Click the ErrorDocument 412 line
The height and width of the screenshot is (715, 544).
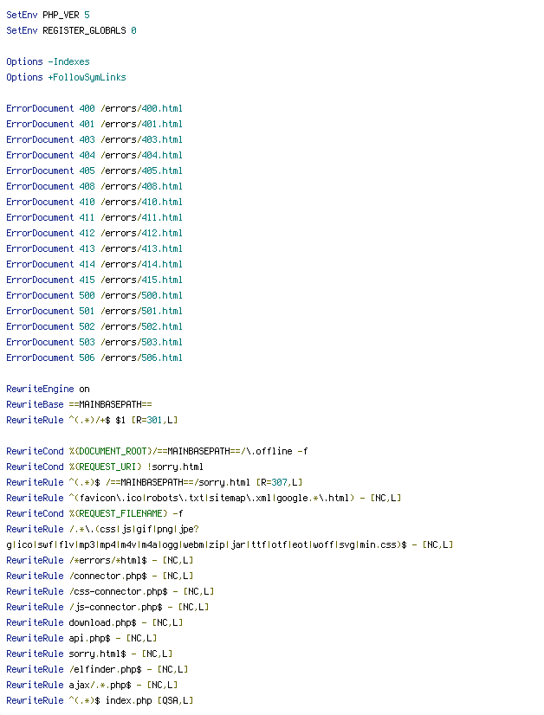coord(94,233)
